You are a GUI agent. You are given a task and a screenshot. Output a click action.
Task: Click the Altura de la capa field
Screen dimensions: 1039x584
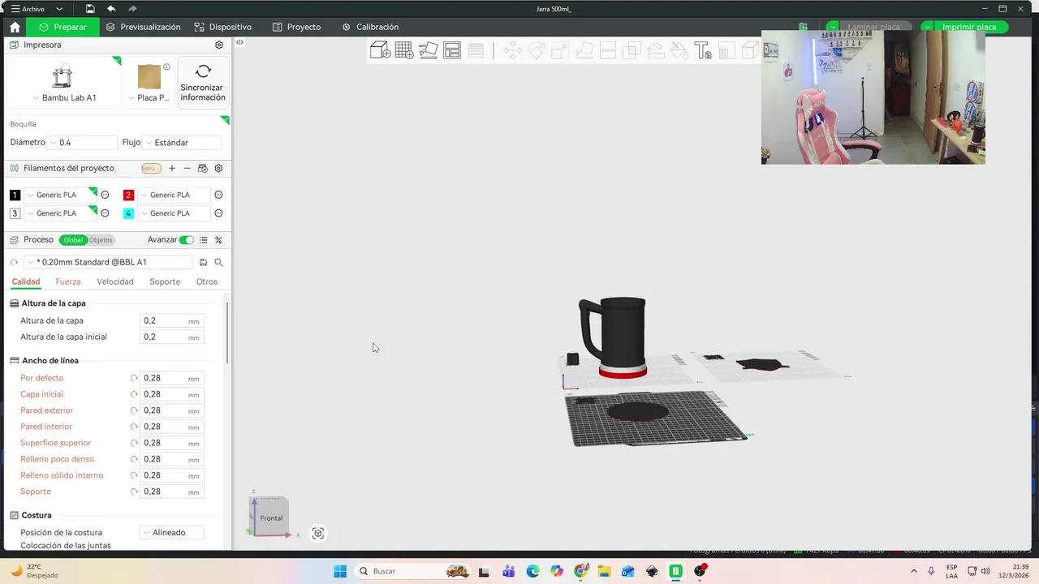point(171,320)
